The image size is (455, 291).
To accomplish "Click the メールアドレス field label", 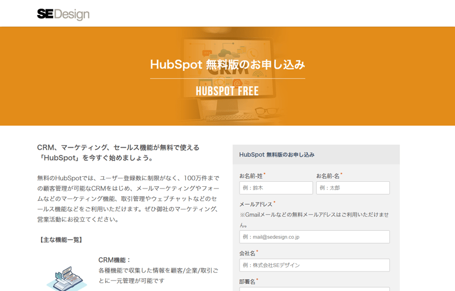I will [x=256, y=205].
